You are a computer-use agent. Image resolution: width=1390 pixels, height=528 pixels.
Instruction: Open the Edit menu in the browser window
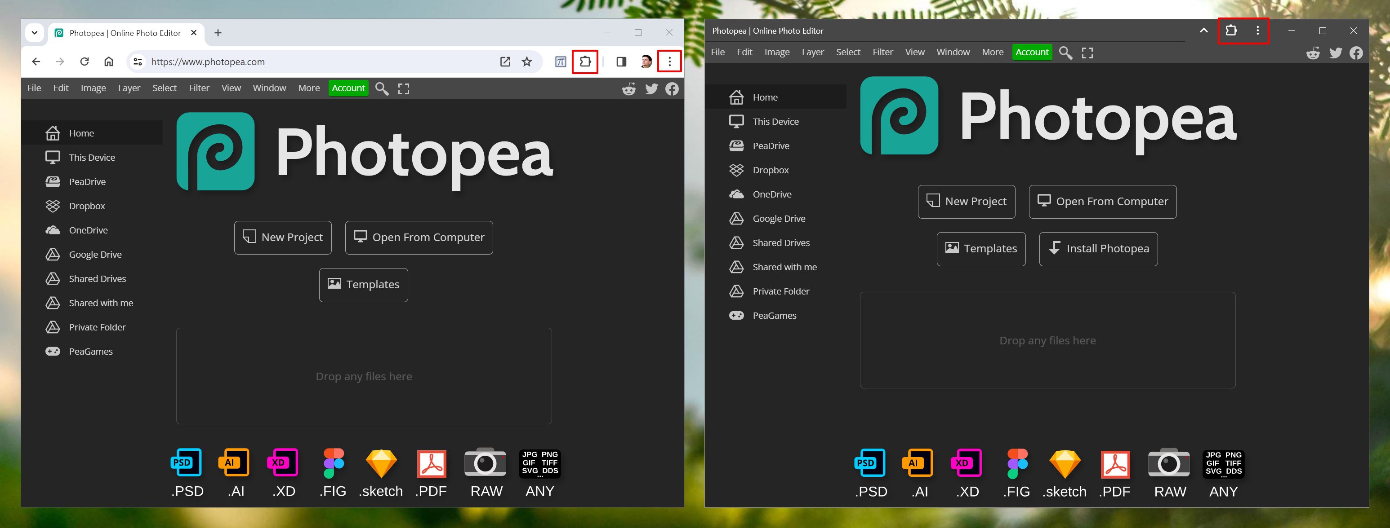tap(60, 88)
